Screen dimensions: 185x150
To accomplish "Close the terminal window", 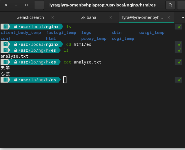I will [x=6, y=5].
